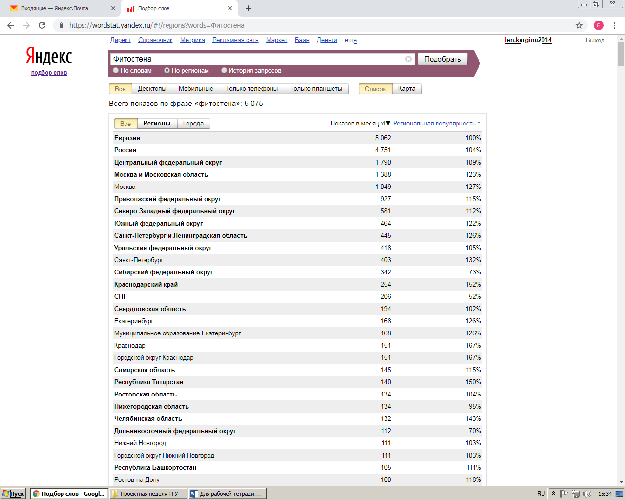Image resolution: width=625 pixels, height=500 pixels.
Task: Select the История запросов radio option
Action: [224, 71]
